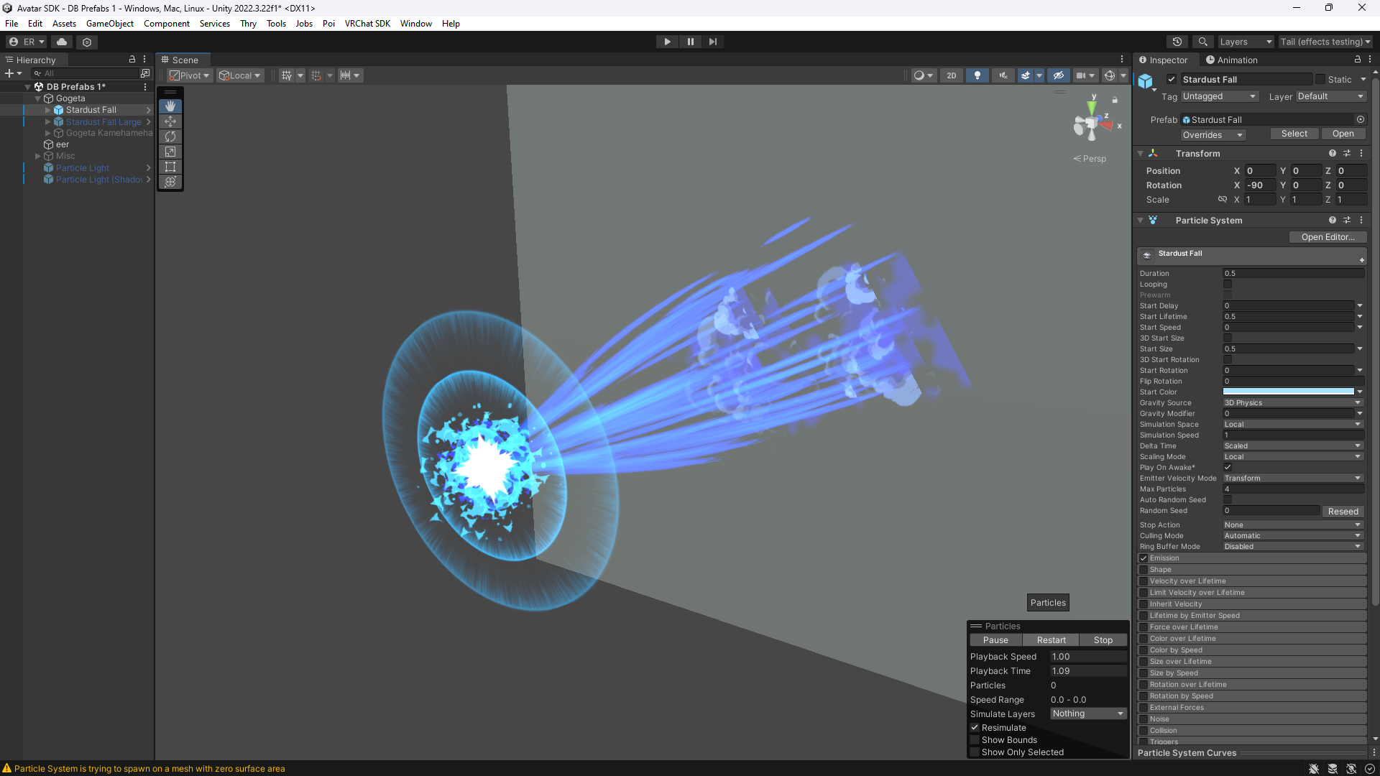
Task: Click the cloud services icon
Action: click(x=62, y=42)
